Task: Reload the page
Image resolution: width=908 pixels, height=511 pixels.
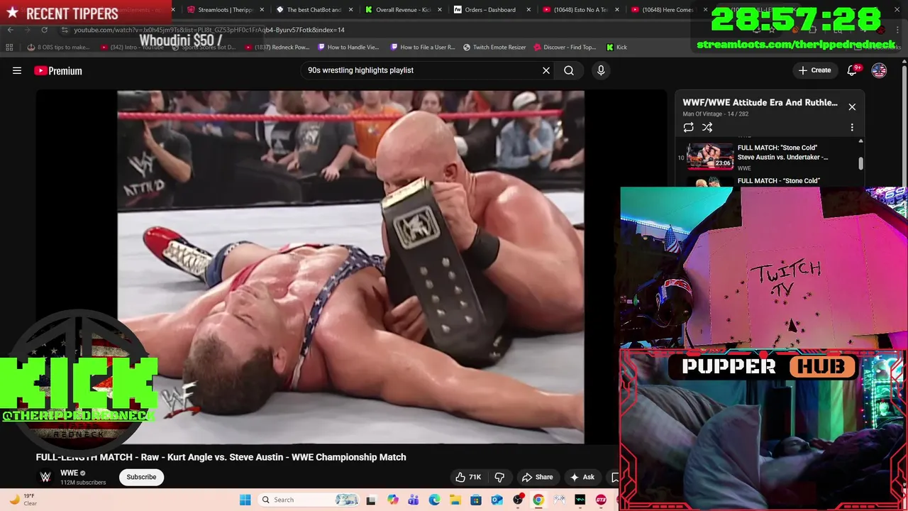Action: pyautogui.click(x=44, y=30)
